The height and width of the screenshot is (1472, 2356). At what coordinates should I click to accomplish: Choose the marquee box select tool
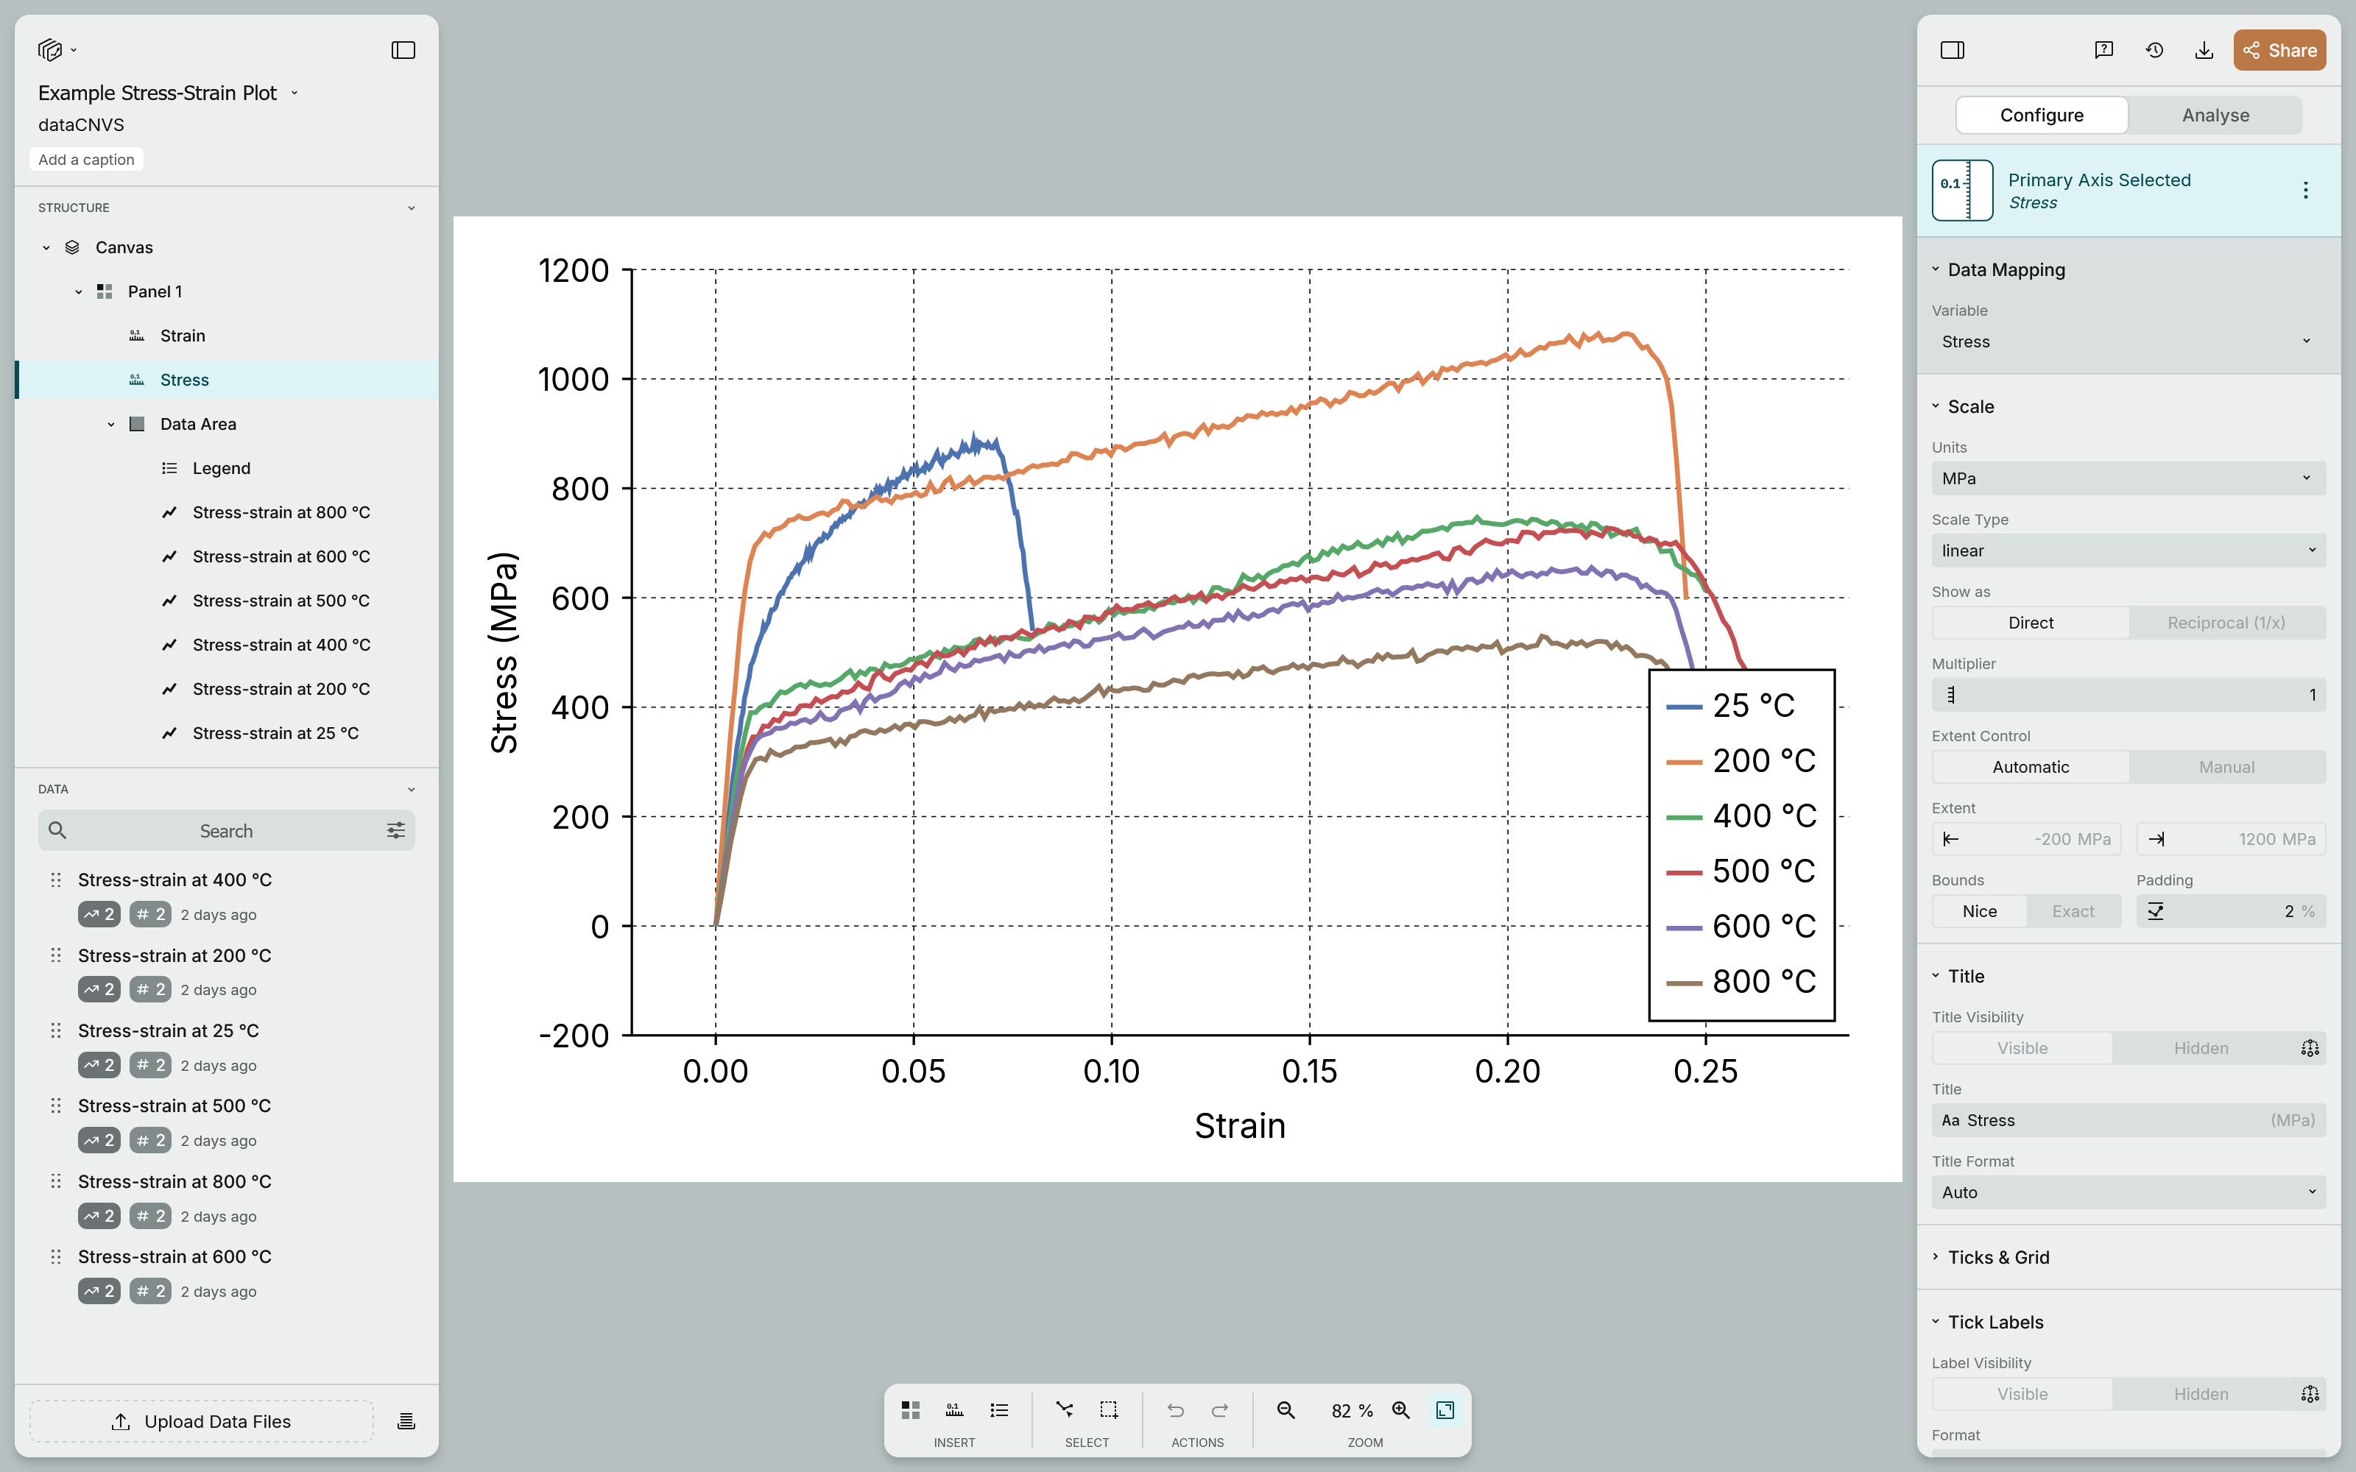[x=1109, y=1409]
